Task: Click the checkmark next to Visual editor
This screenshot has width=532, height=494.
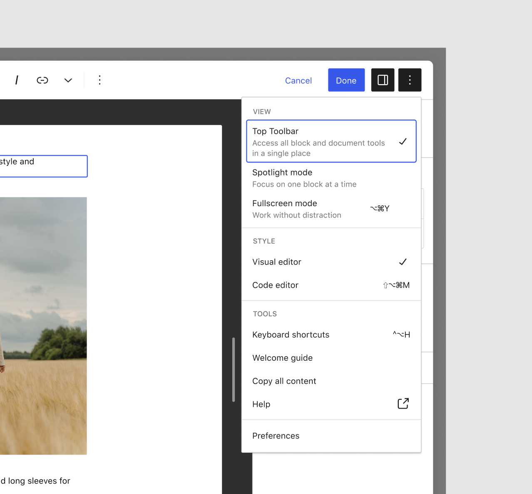Action: (403, 262)
